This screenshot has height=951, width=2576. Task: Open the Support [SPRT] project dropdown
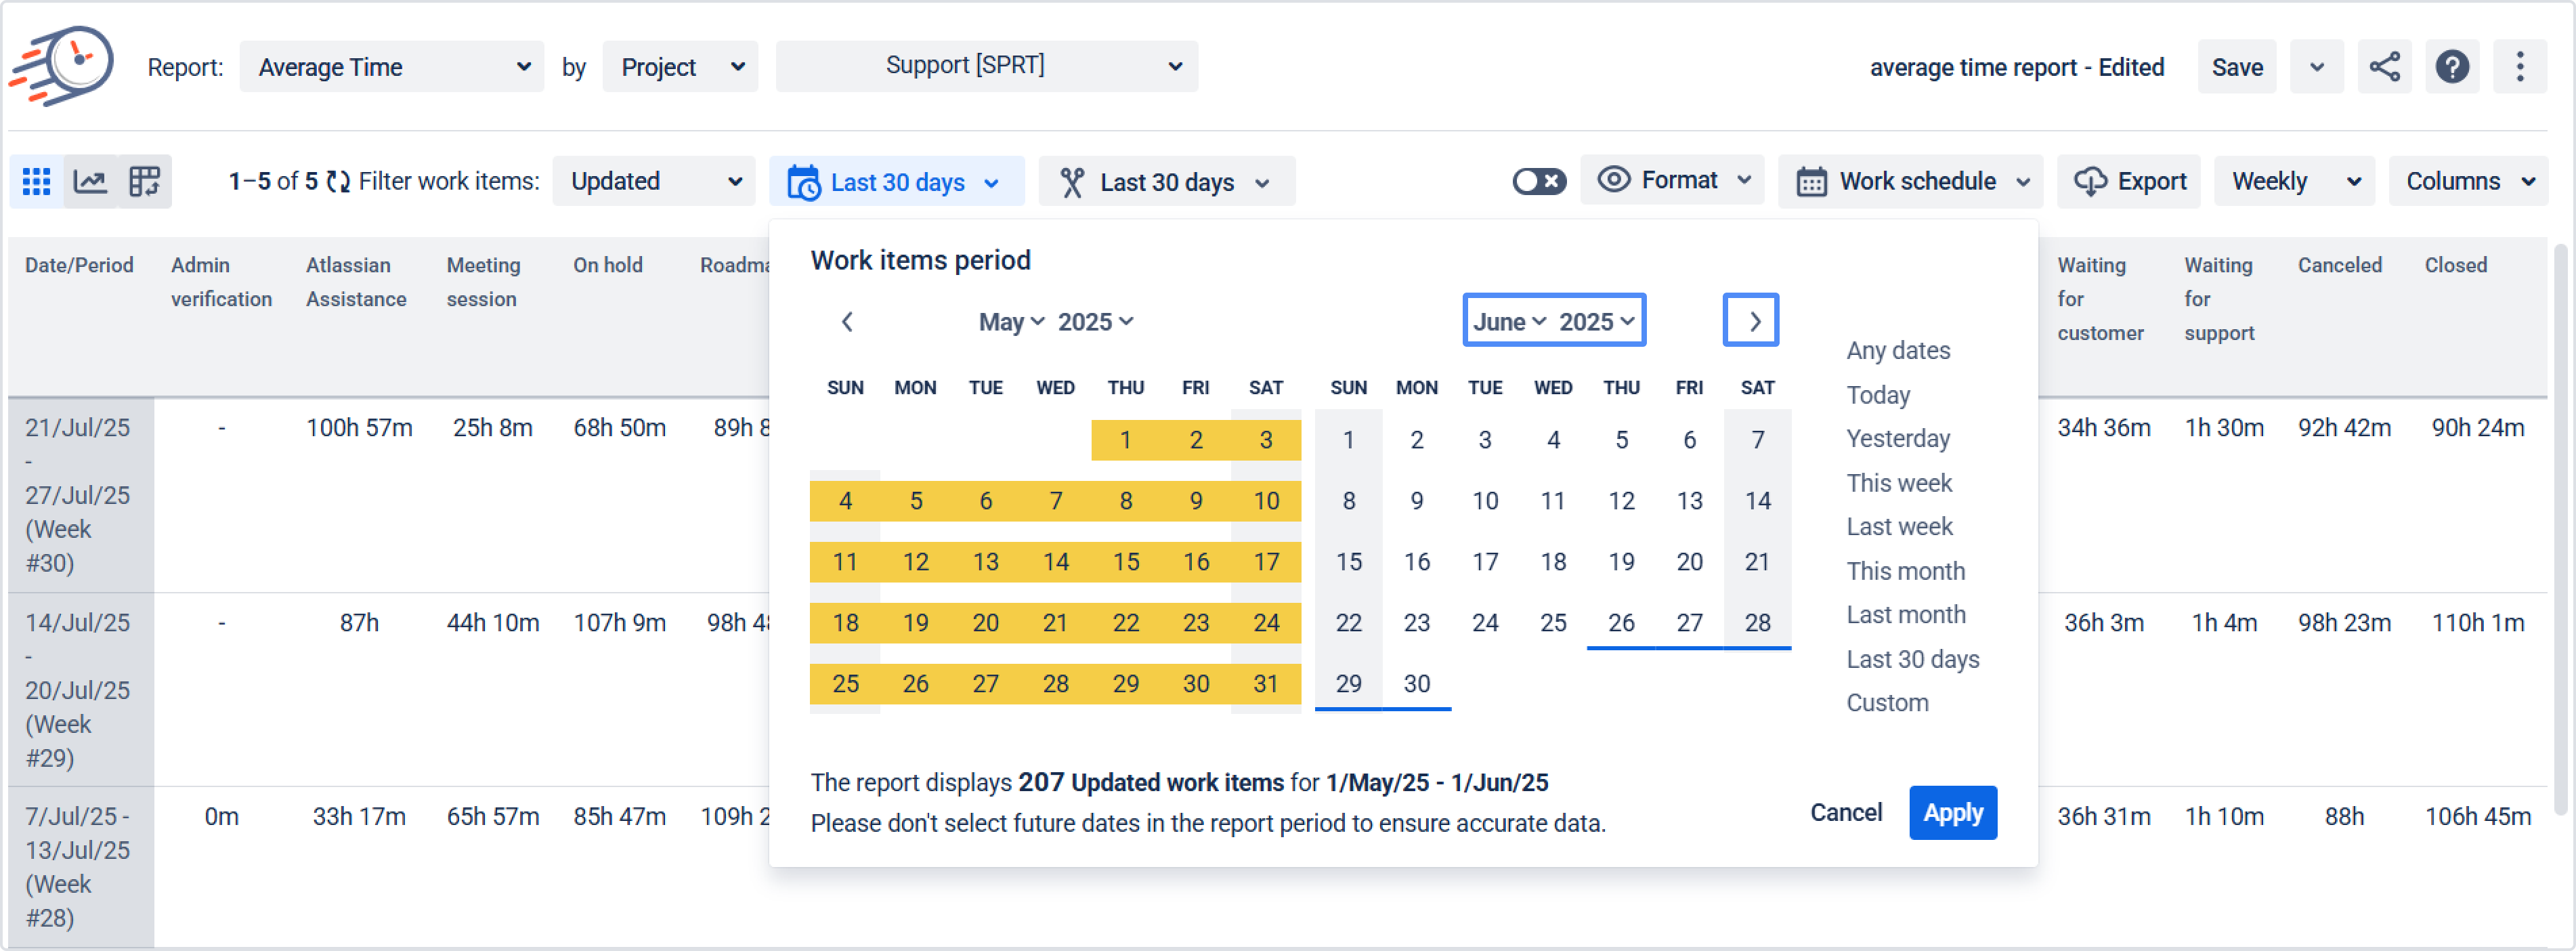(986, 66)
